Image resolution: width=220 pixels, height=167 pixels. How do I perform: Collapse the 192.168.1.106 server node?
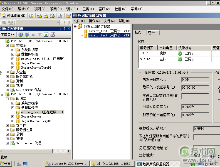(x=2, y=94)
